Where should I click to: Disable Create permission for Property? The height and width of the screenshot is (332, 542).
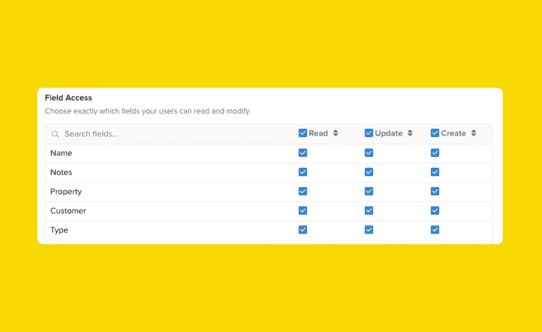click(x=435, y=191)
